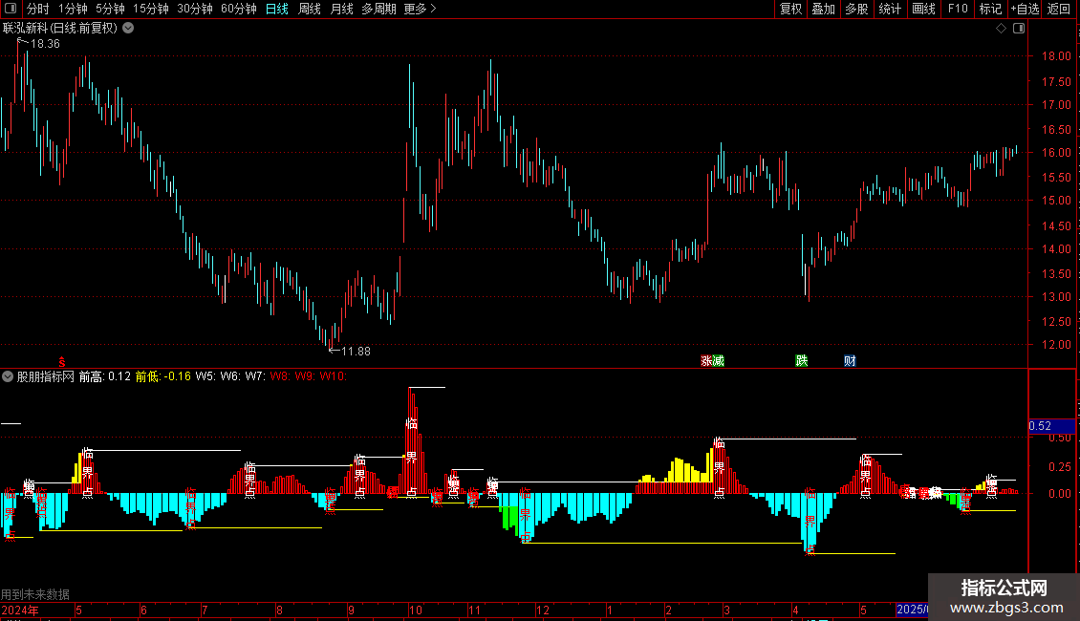Click the 2024年 date axis label

pyautogui.click(x=20, y=610)
